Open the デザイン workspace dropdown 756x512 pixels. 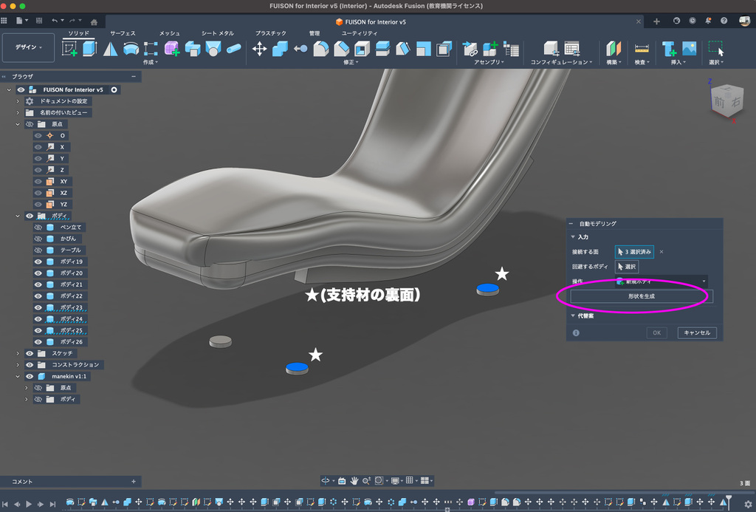pos(29,47)
